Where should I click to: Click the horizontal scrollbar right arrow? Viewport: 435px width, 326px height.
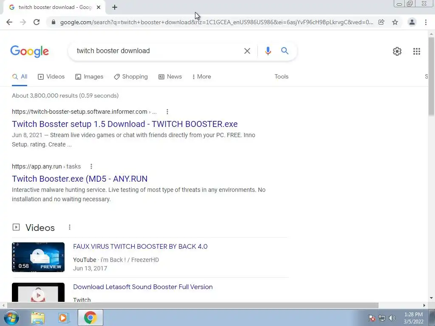[424, 305]
